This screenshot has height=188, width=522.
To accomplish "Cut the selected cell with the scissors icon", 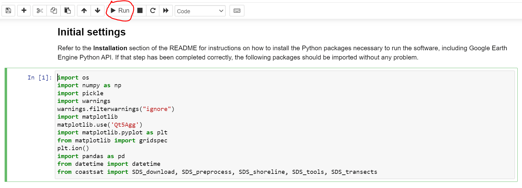I will coord(40,11).
